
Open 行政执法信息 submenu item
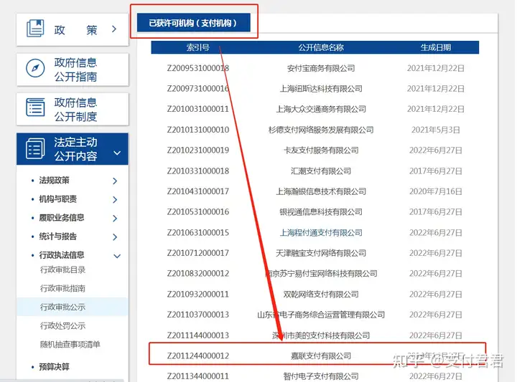tap(61, 255)
